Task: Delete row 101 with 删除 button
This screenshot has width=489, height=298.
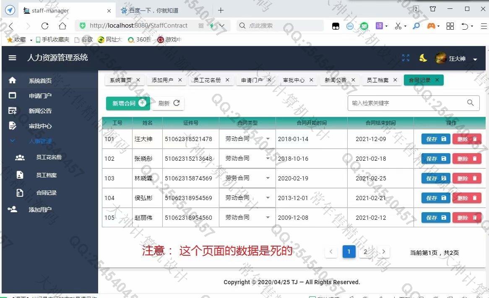Action: coord(467,139)
